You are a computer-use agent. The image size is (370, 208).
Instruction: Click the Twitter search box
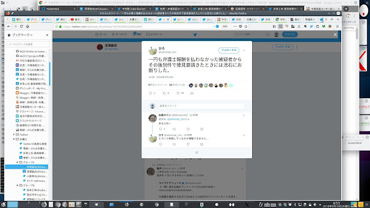coord(251,35)
